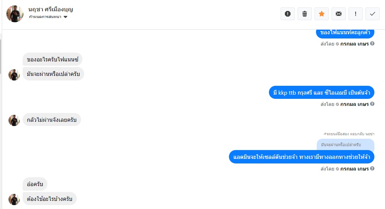The width and height of the screenshot is (385, 209).
Task: Click message bubble ต้องใช้อะไรบ้างครับ
Action: 50,199
